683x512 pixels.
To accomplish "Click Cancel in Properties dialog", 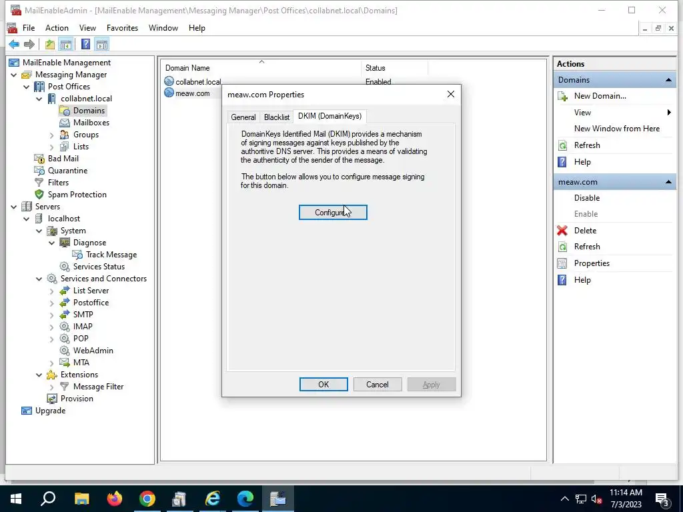I will 378,385.
